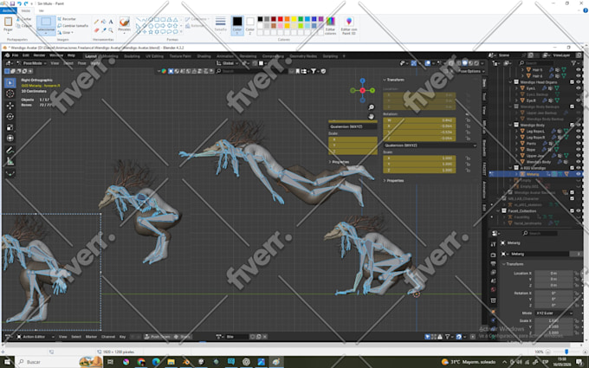The height and width of the screenshot is (368, 589).
Task: Toggle visibility eye for Pants row
Action: tap(579, 144)
